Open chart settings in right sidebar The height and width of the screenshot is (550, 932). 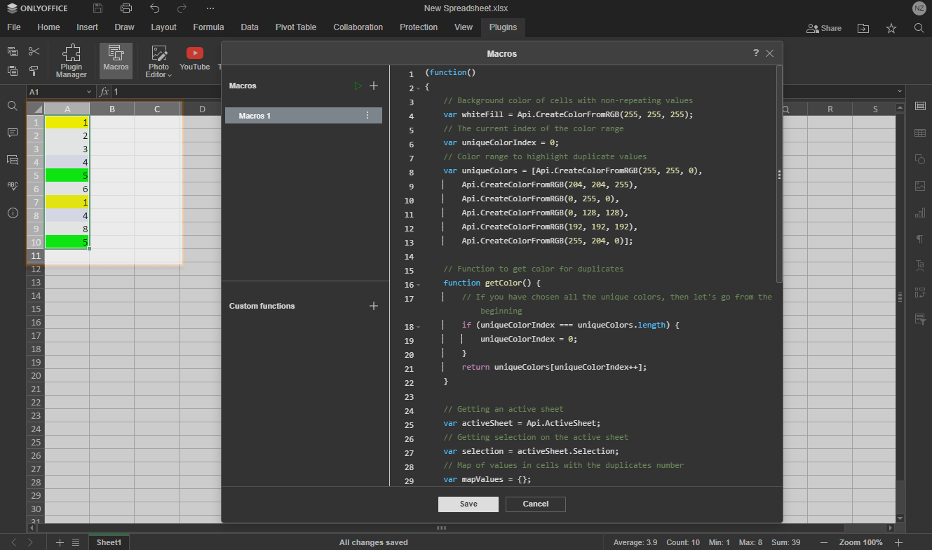(920, 213)
